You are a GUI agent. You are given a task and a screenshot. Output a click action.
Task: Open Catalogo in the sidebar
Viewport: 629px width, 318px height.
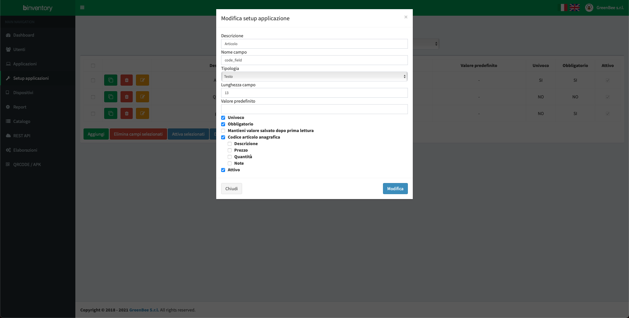[38, 121]
